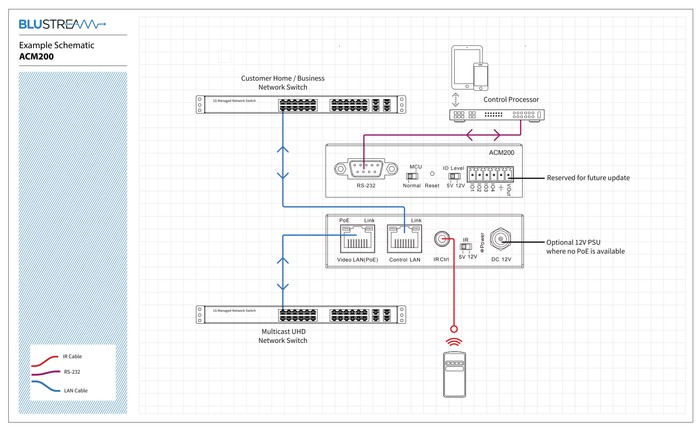Click the IO phoenix terminal block connector
This screenshot has width=700, height=430.
490,174
